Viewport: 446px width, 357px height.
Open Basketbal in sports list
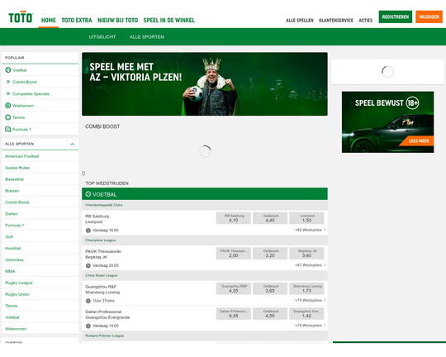click(x=40, y=179)
